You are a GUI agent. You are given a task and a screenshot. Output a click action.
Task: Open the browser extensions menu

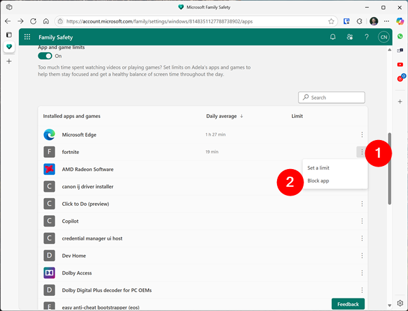pyautogui.click(x=360, y=21)
